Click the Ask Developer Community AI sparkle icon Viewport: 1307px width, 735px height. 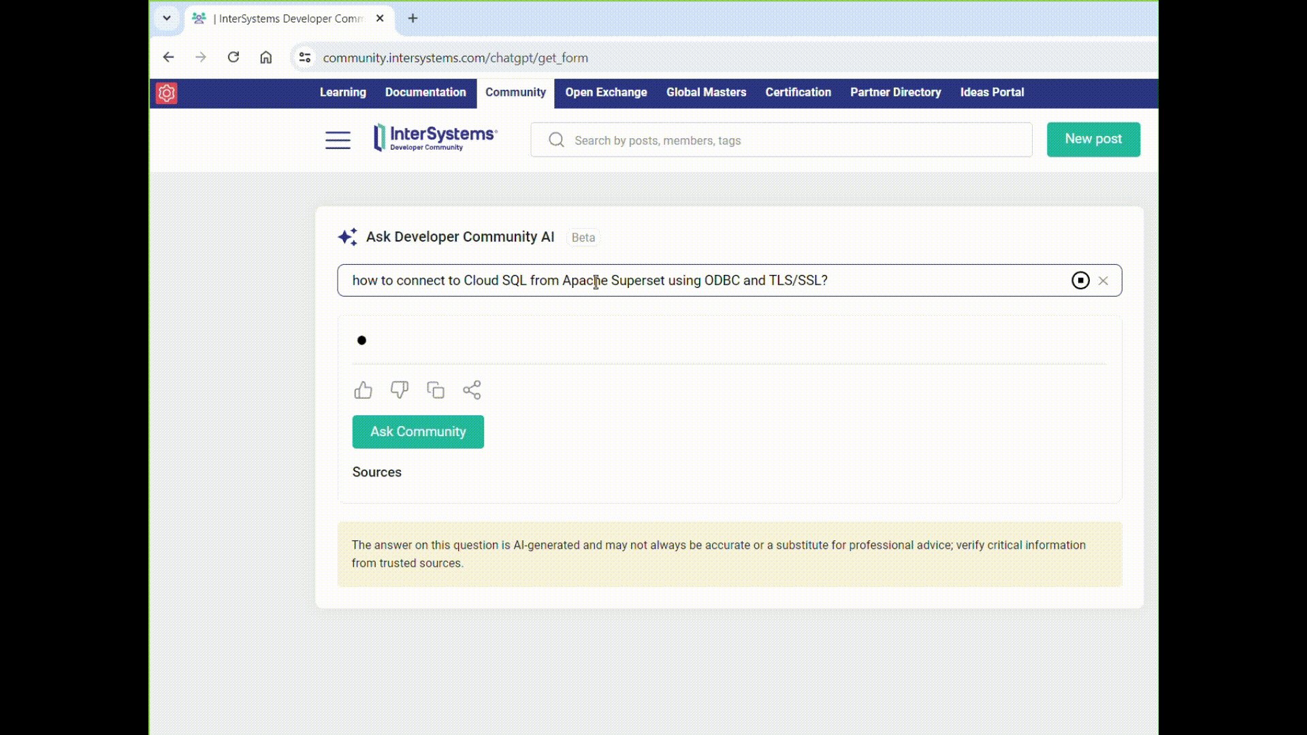click(348, 237)
